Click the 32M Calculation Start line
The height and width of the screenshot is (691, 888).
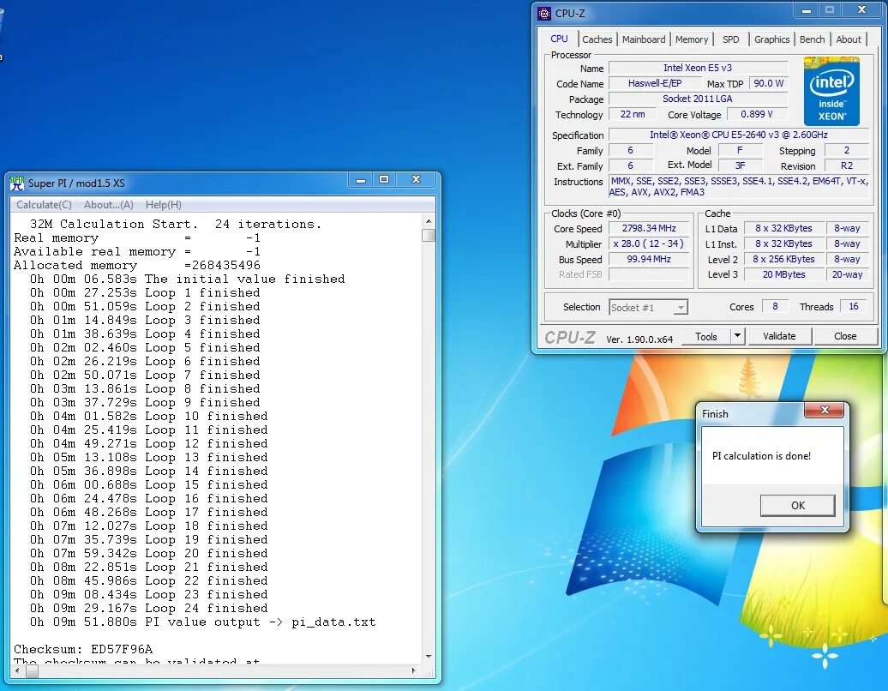pos(176,225)
